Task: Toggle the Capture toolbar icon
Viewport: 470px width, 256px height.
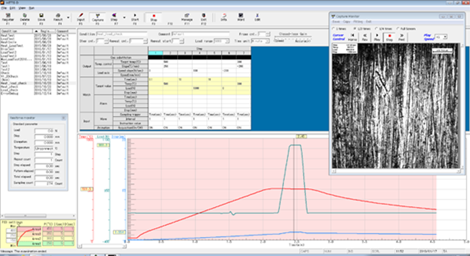Action: pyautogui.click(x=97, y=18)
